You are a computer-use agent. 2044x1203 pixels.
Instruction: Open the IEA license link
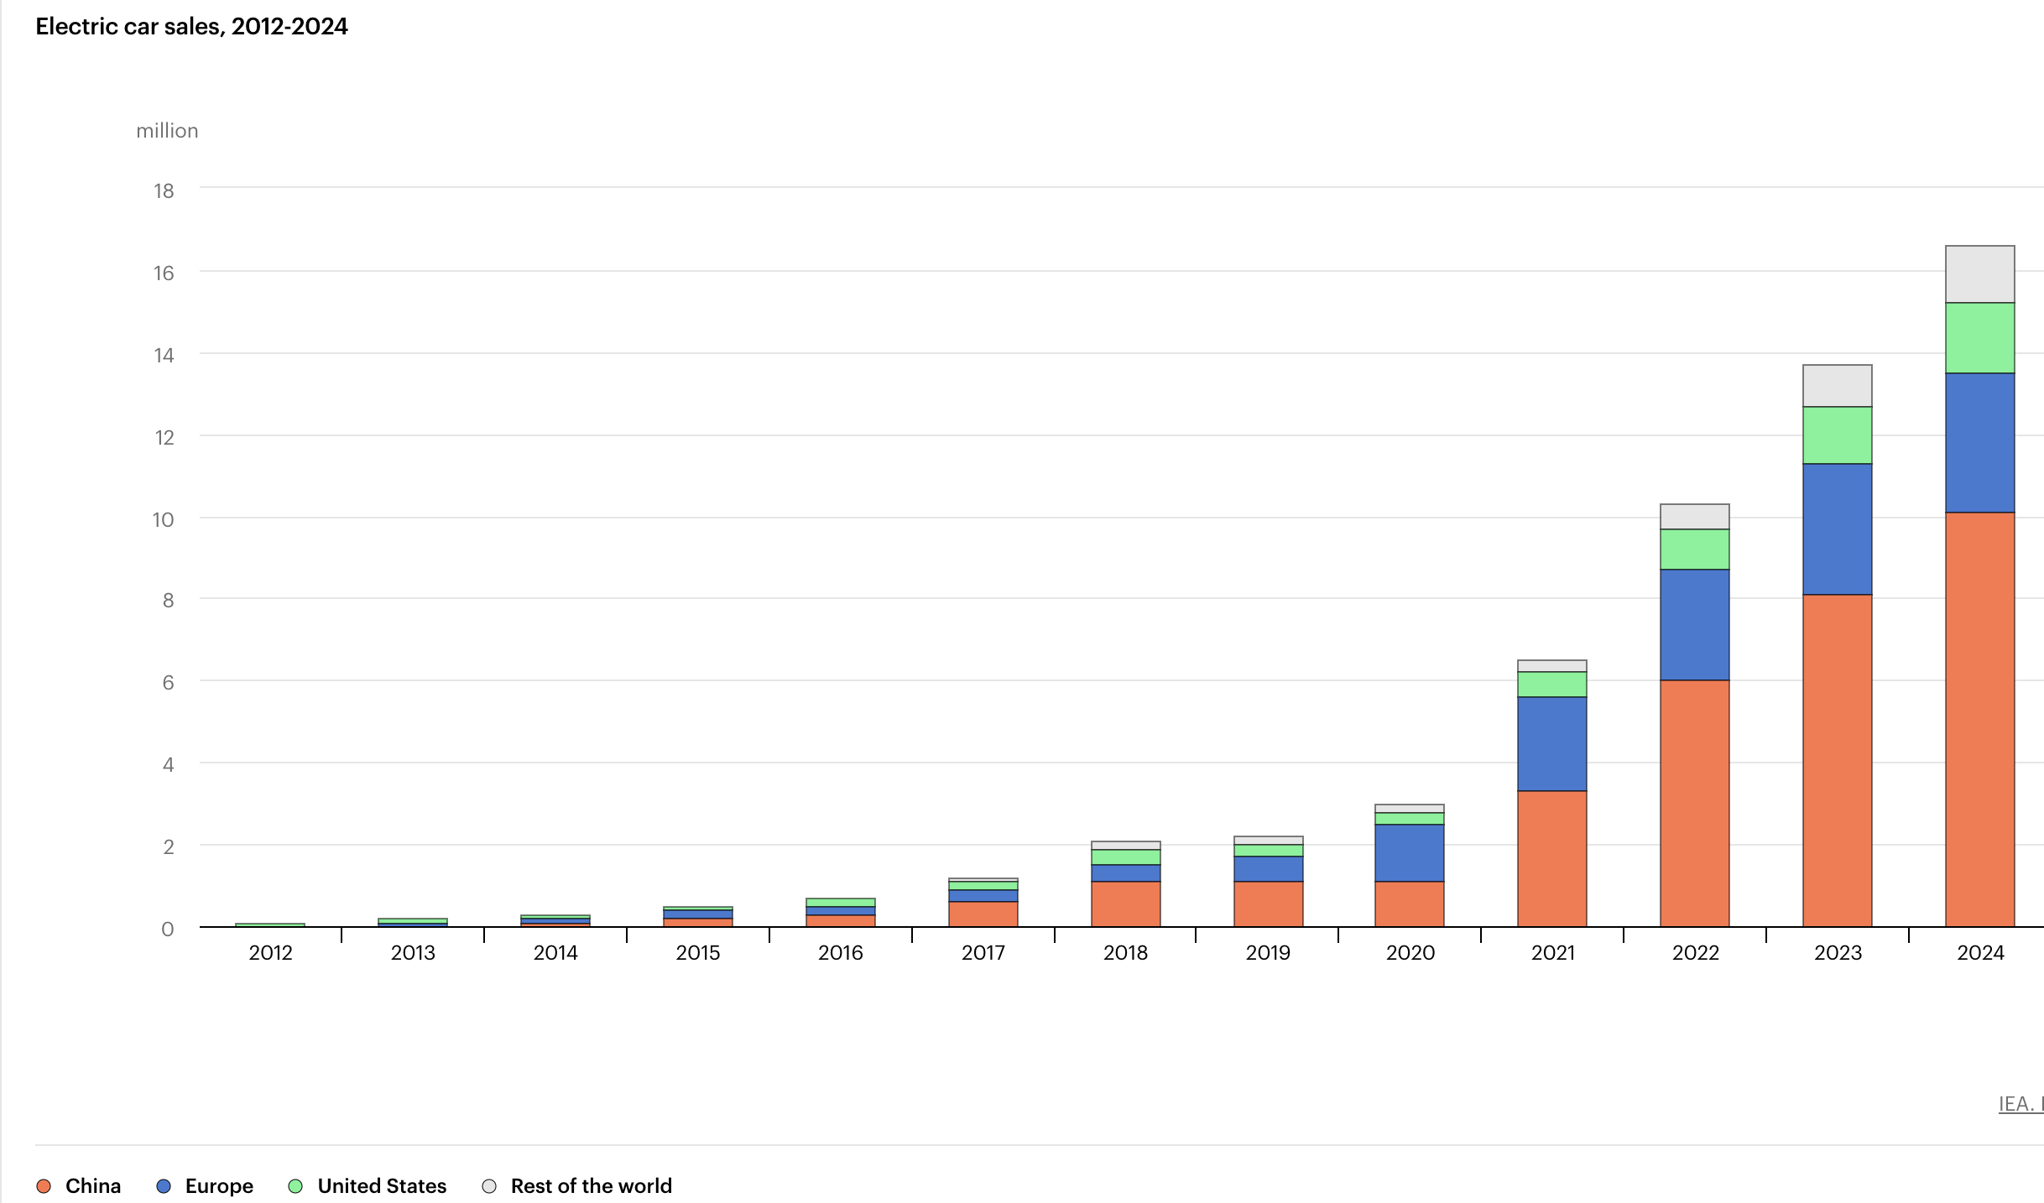(x=2021, y=1104)
